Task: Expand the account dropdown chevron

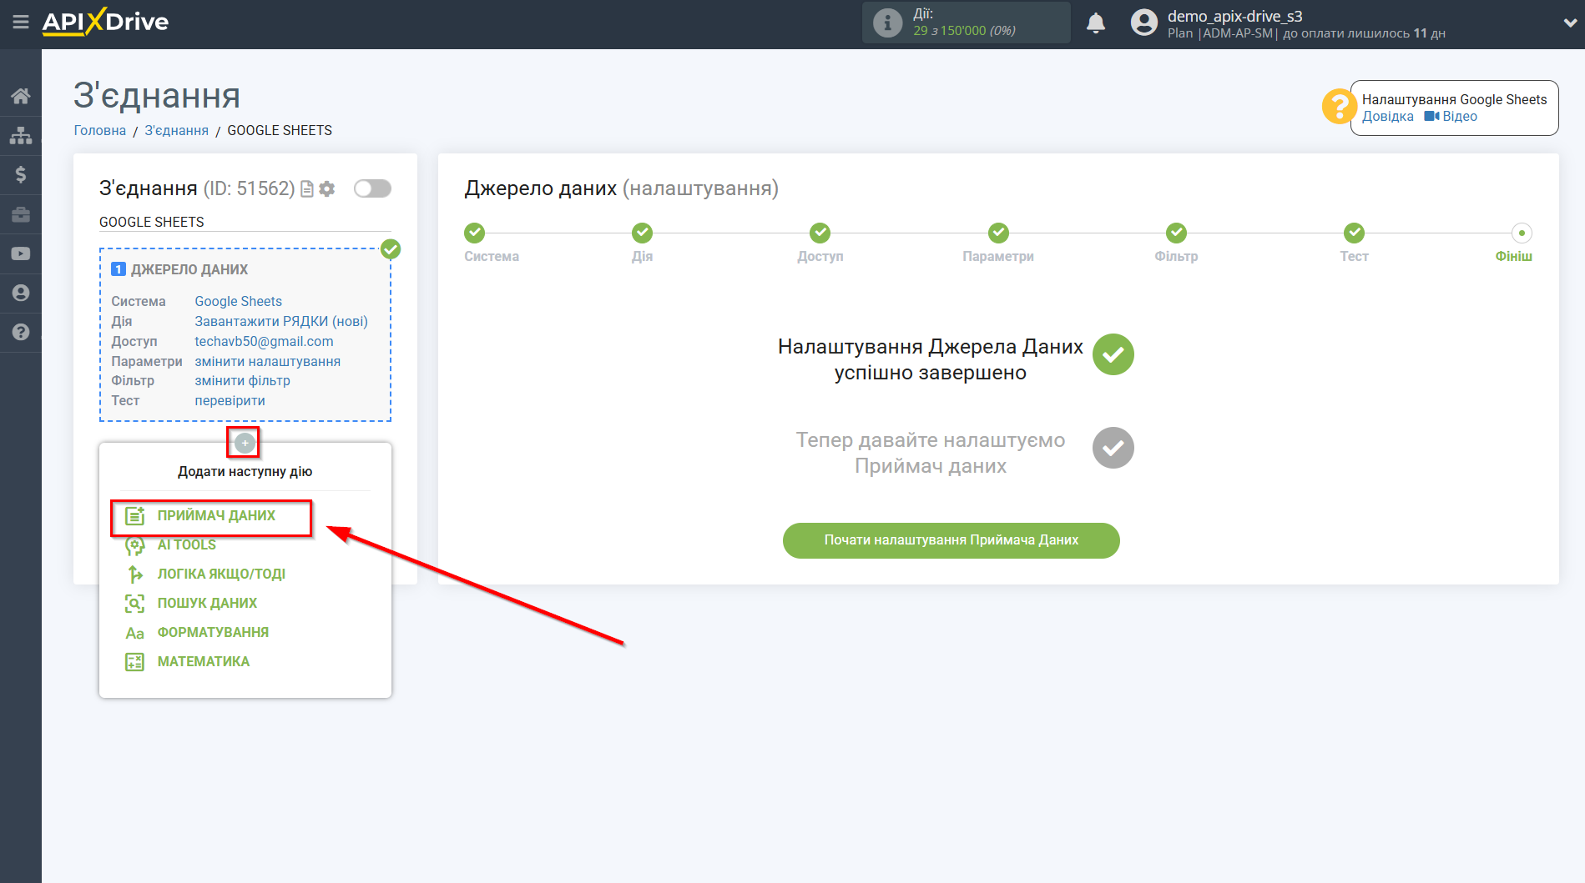Action: coord(1569,23)
